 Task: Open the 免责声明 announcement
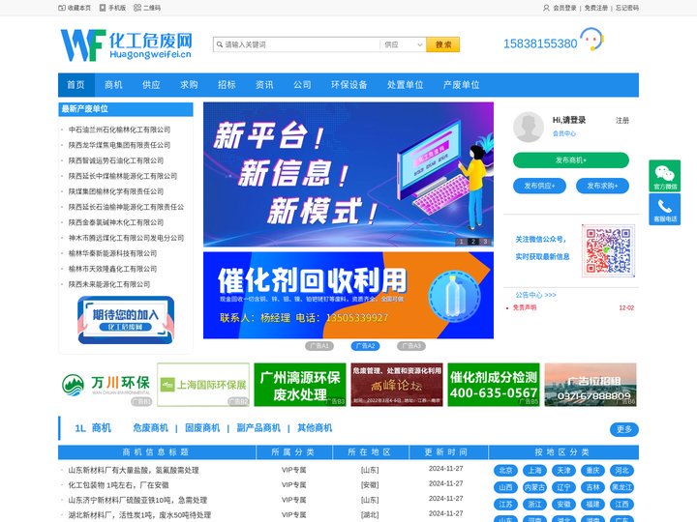pyautogui.click(x=525, y=307)
